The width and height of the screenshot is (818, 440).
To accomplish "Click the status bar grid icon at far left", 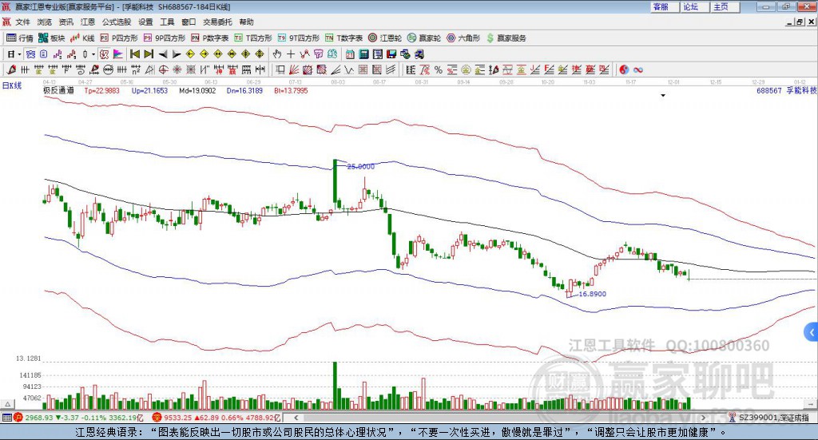I will pos(6,418).
